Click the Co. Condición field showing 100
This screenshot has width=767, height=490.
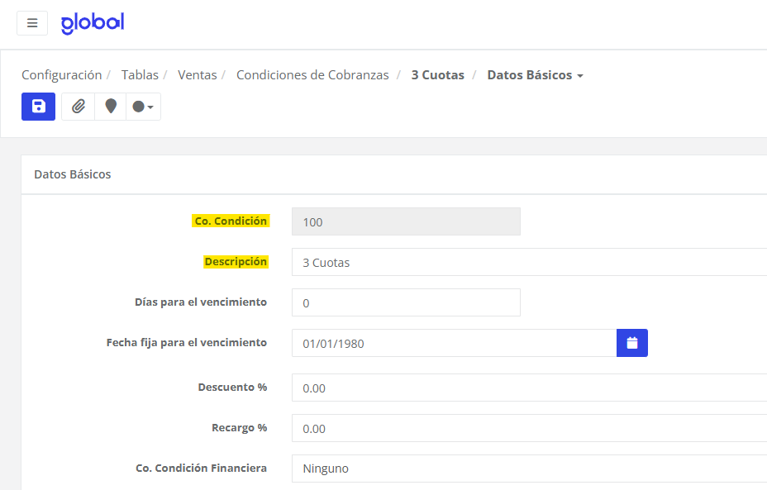coord(406,221)
